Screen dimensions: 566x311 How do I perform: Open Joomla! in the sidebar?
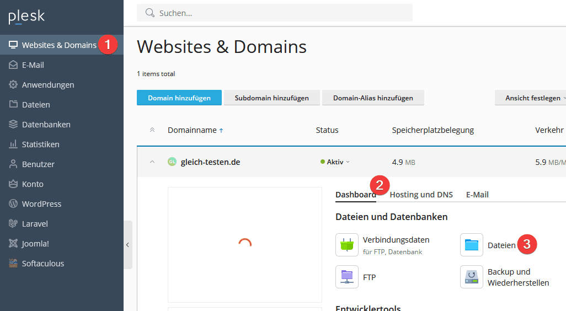(x=35, y=244)
